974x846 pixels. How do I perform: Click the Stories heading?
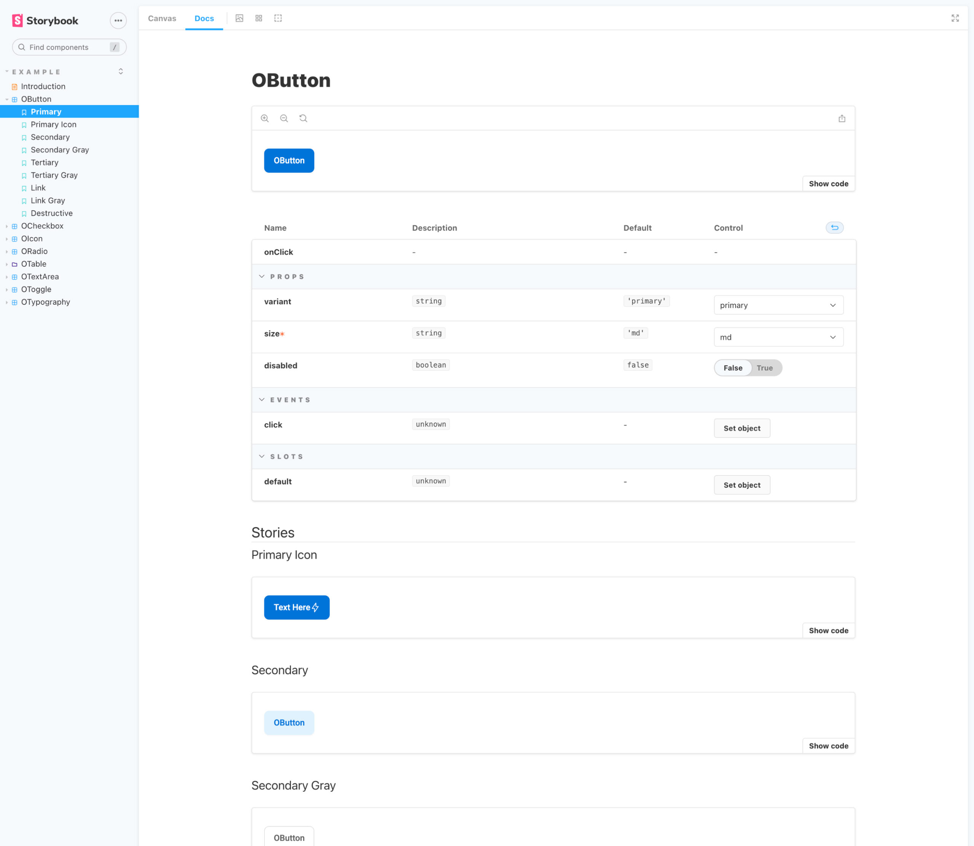point(273,533)
